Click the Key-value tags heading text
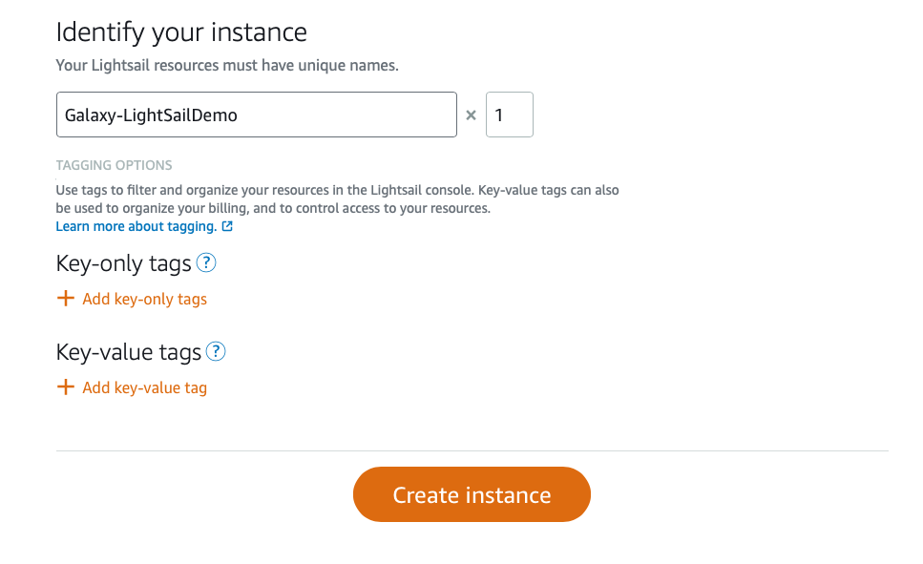The height and width of the screenshot is (564, 923). pos(128,353)
